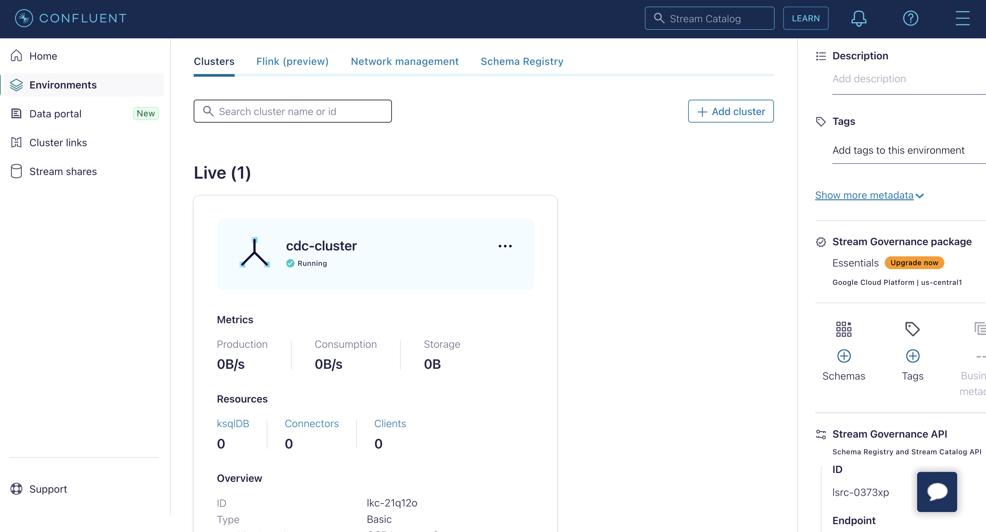Viewport: 986px width, 532px height.
Task: Click the Tags icon in governance panel
Action: [913, 329]
